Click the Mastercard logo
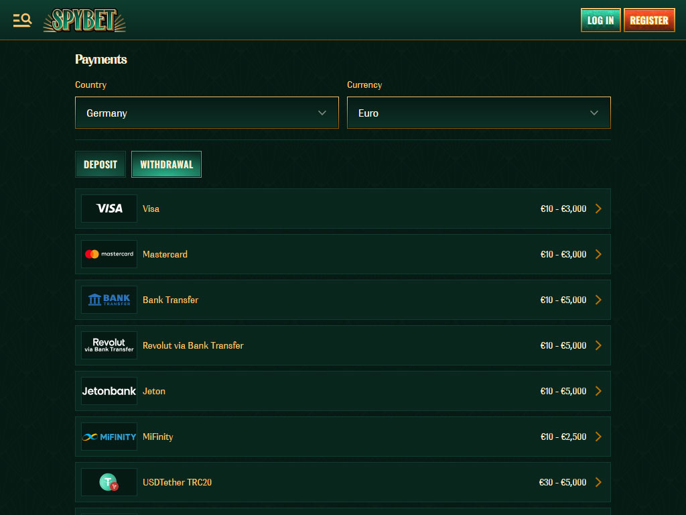 (x=109, y=254)
